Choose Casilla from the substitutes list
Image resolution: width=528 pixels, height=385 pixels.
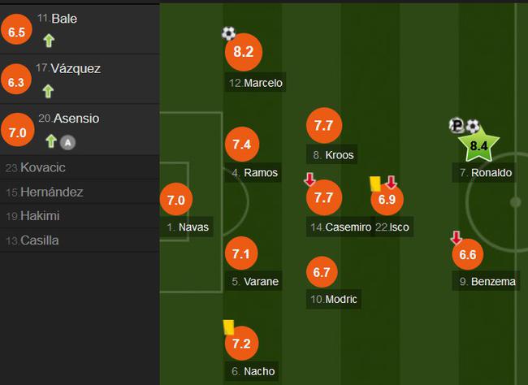pyautogui.click(x=80, y=240)
